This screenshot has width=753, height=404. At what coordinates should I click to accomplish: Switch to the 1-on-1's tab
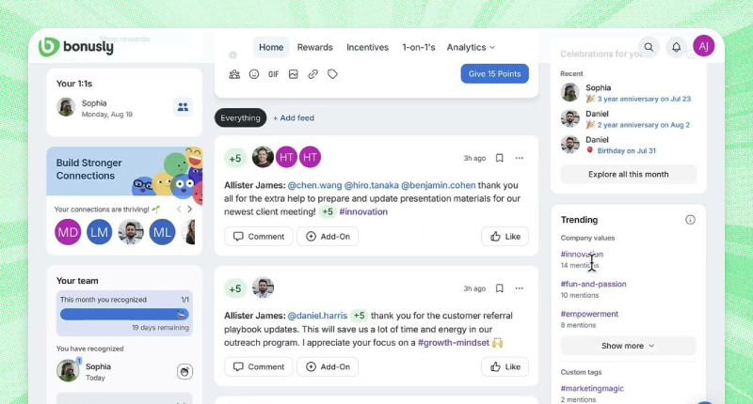418,47
